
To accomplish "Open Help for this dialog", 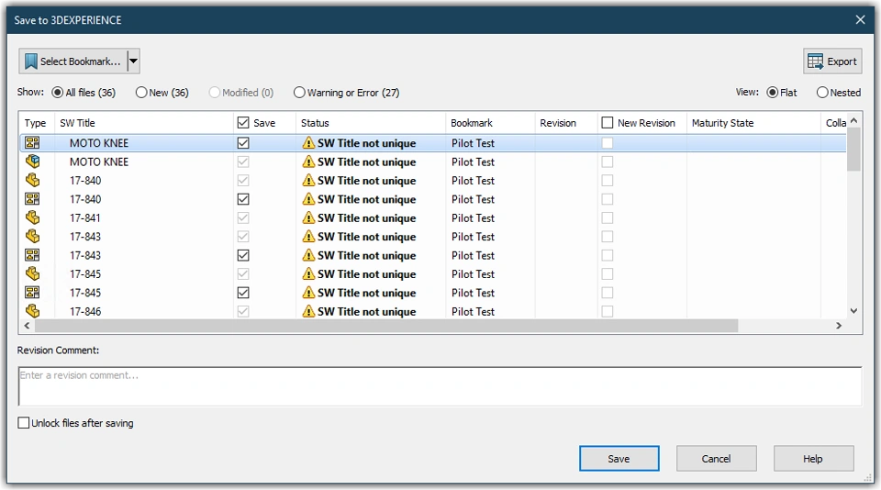I will click(x=814, y=459).
